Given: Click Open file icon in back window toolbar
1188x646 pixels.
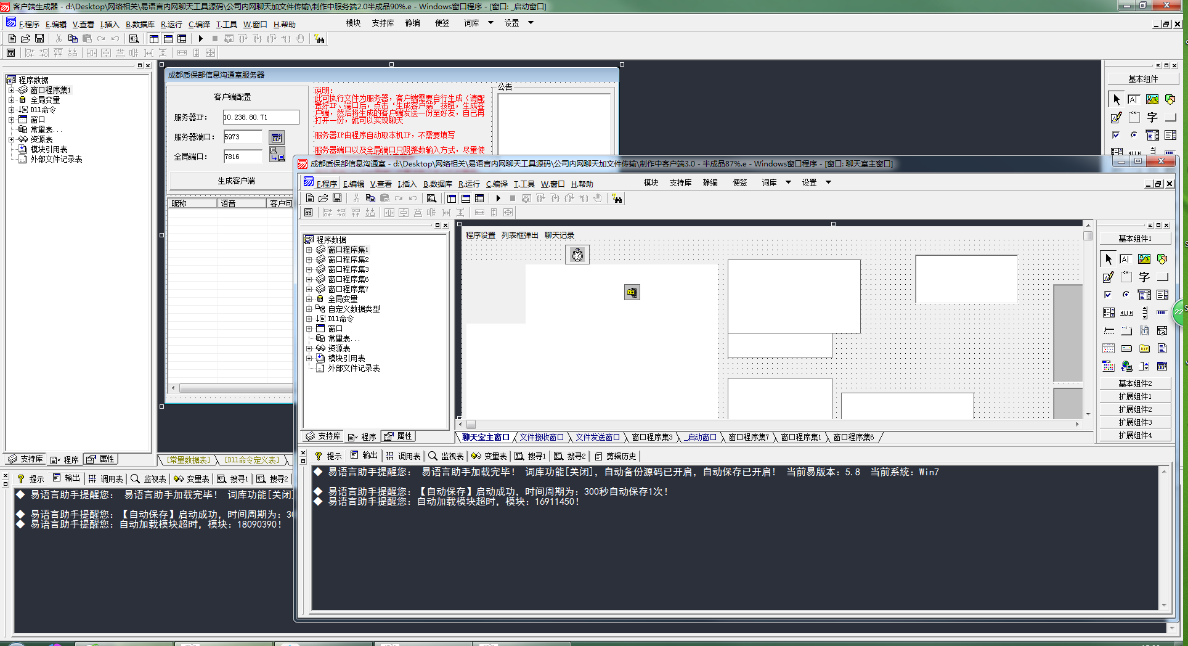Looking at the screenshot, I should 26,38.
